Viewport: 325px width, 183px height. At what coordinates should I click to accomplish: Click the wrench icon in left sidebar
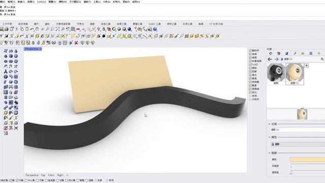click(x=16, y=102)
